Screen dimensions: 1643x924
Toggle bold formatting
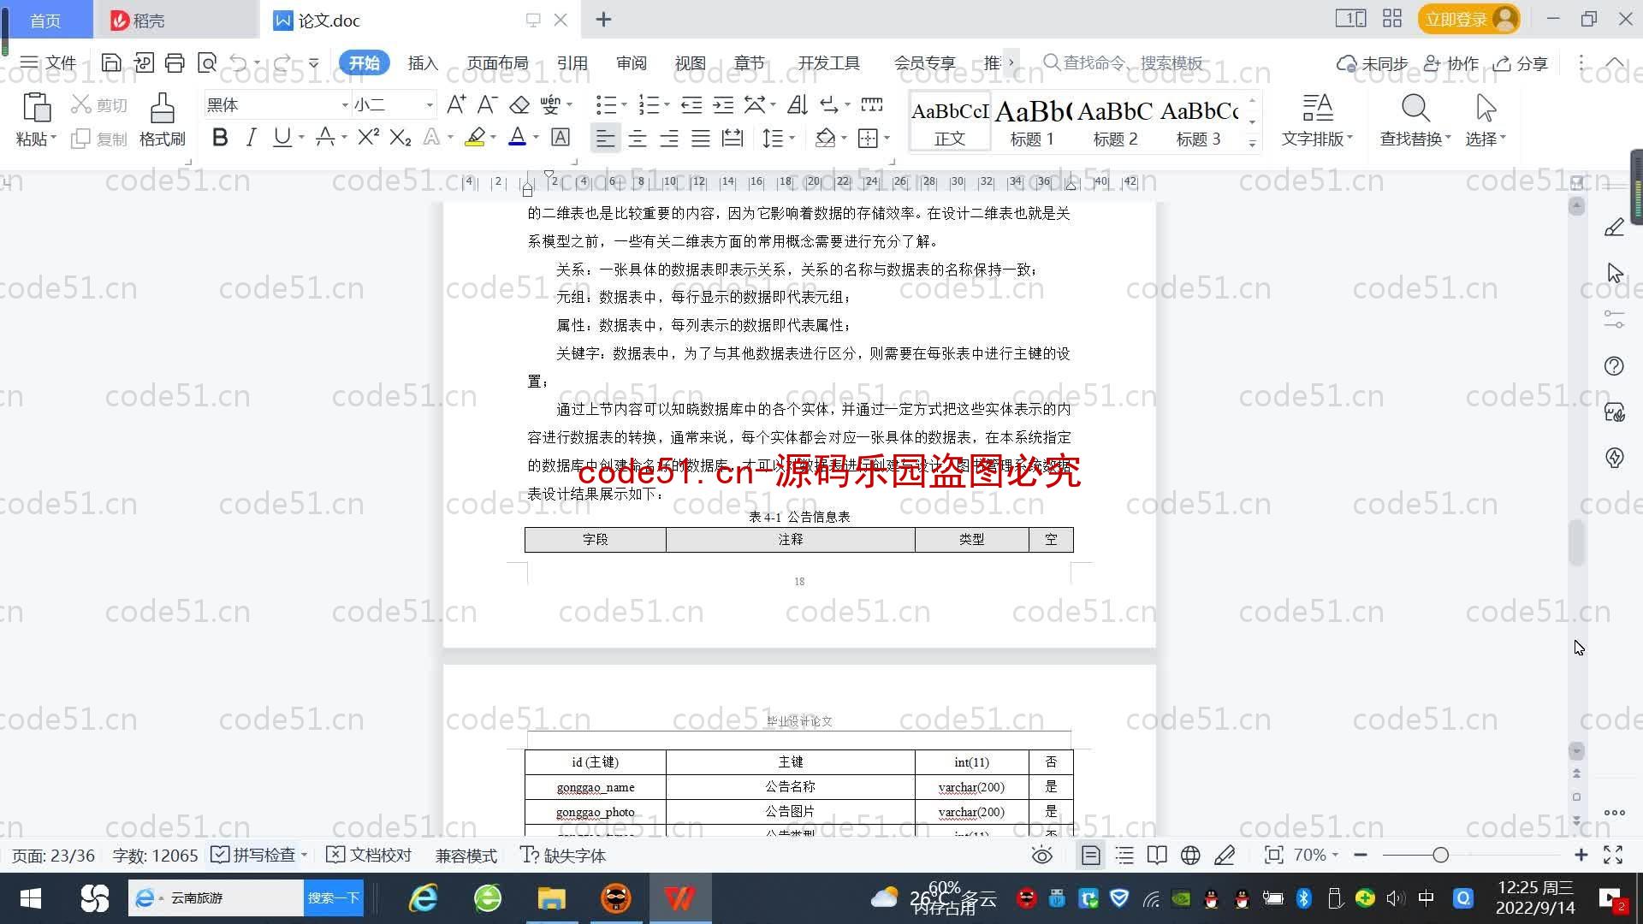(x=220, y=137)
